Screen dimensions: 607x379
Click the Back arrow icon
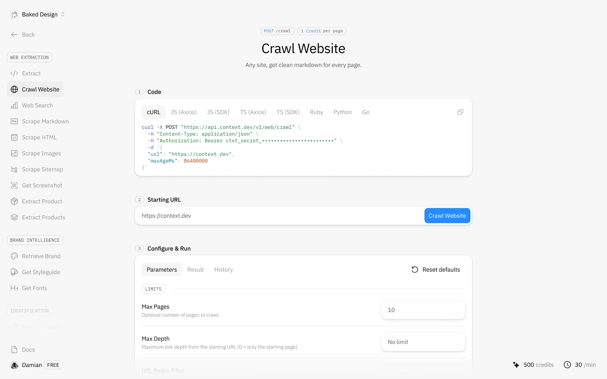pyautogui.click(x=14, y=35)
